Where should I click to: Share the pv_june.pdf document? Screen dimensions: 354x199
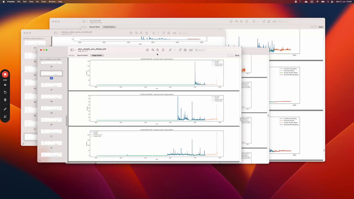247,22
